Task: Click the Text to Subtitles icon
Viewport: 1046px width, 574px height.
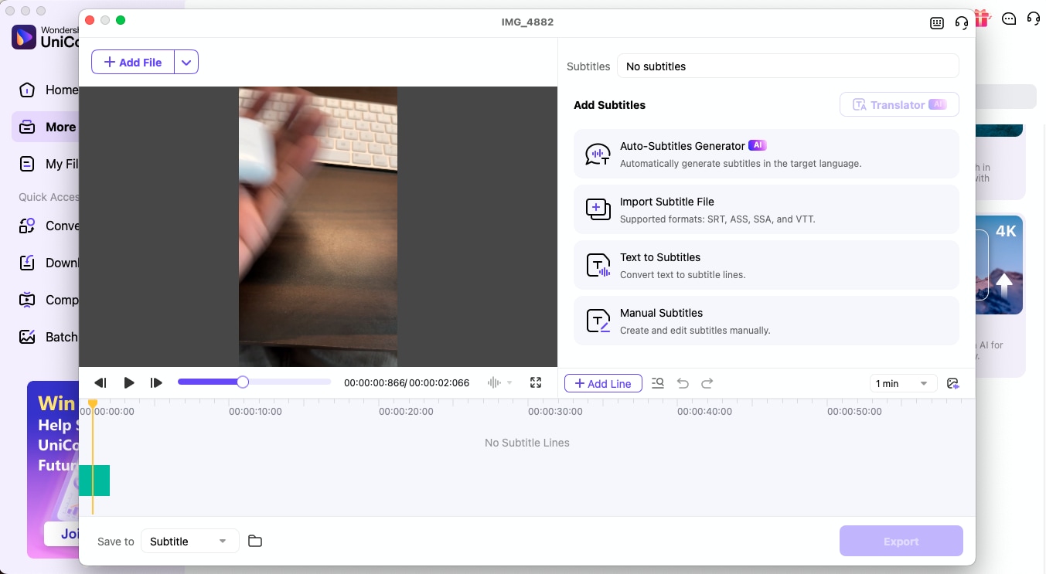Action: (598, 265)
